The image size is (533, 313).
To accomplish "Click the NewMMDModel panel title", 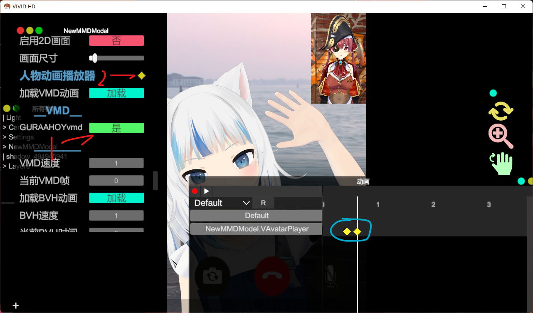I will [x=86, y=31].
